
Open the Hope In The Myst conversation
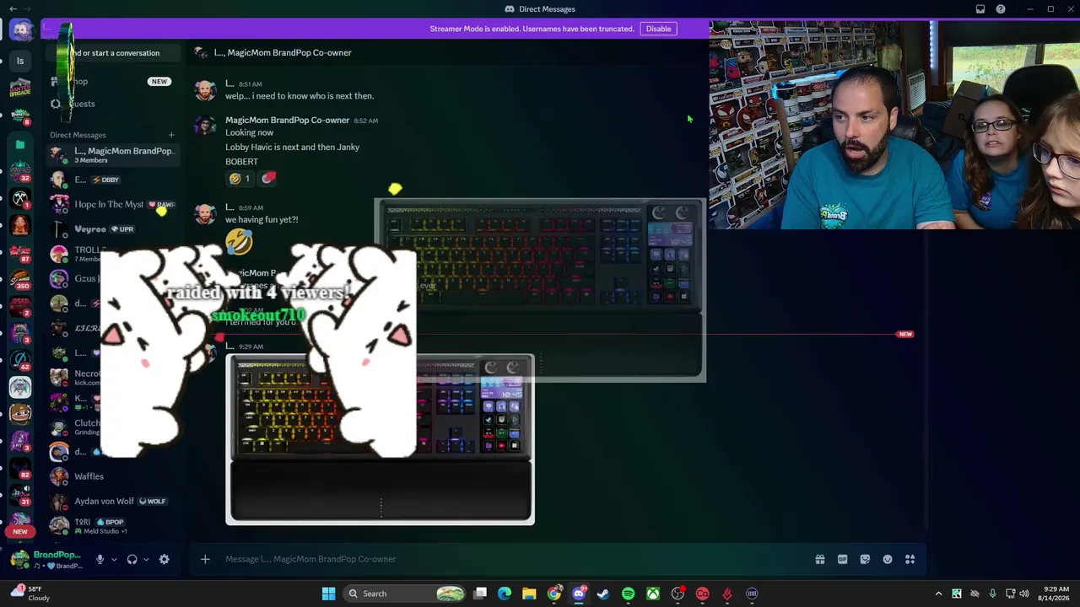[112, 204]
